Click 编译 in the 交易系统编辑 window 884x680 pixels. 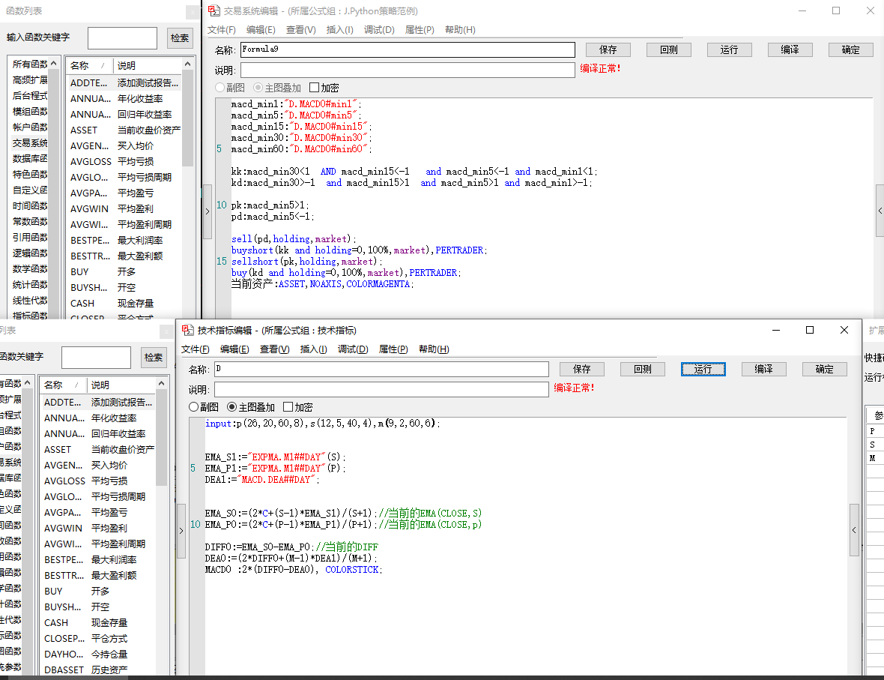click(790, 49)
